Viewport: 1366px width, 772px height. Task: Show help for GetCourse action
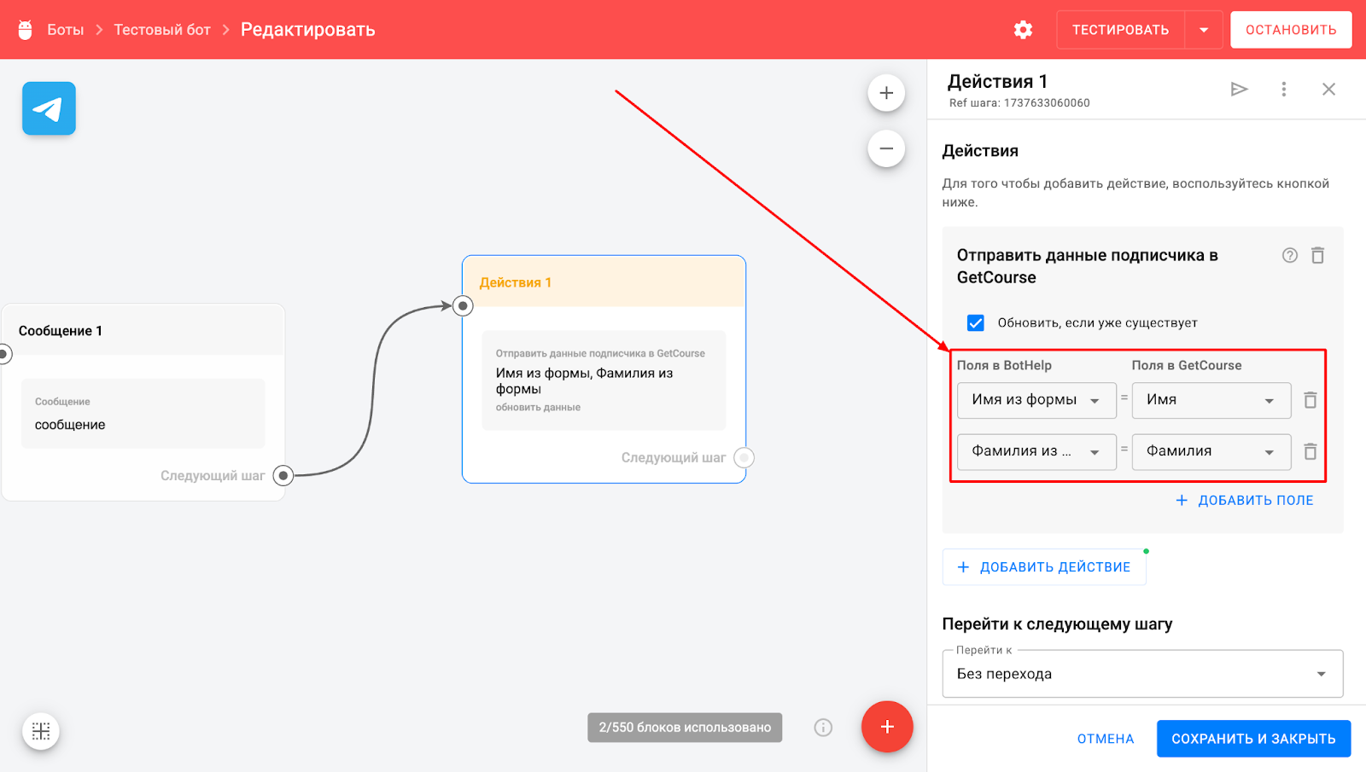click(1289, 255)
